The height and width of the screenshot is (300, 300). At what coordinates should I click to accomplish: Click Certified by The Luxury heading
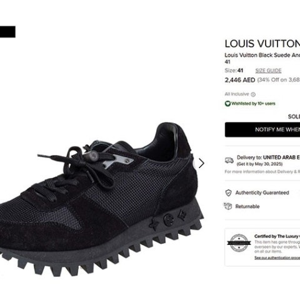click(x=277, y=236)
